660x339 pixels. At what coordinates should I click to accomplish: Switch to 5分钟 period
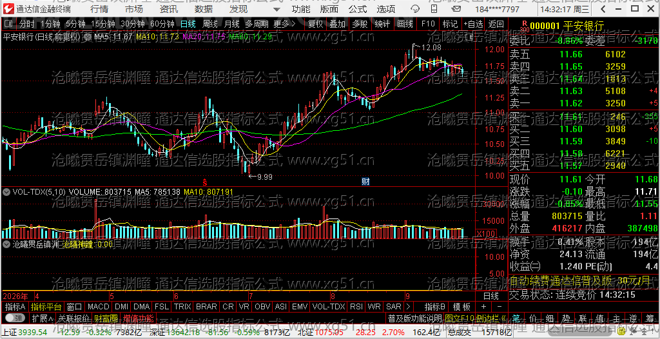[x=76, y=24]
